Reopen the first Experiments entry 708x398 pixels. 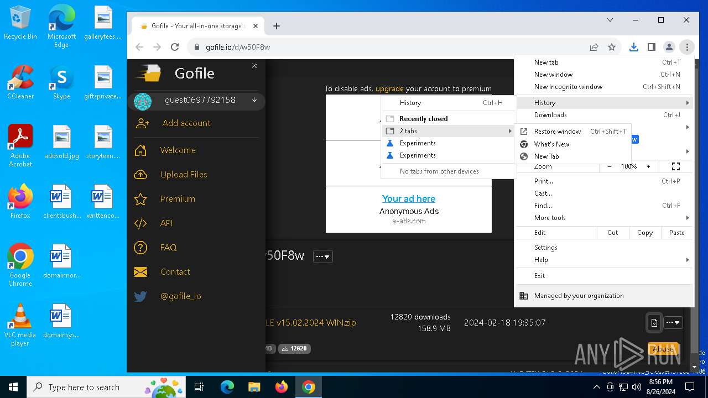point(449,143)
